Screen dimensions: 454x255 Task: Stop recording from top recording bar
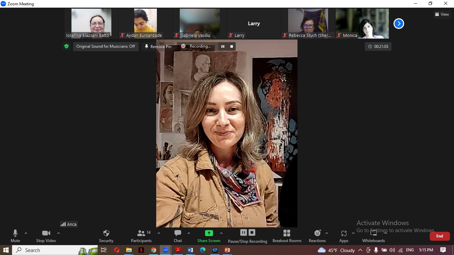tap(232, 46)
